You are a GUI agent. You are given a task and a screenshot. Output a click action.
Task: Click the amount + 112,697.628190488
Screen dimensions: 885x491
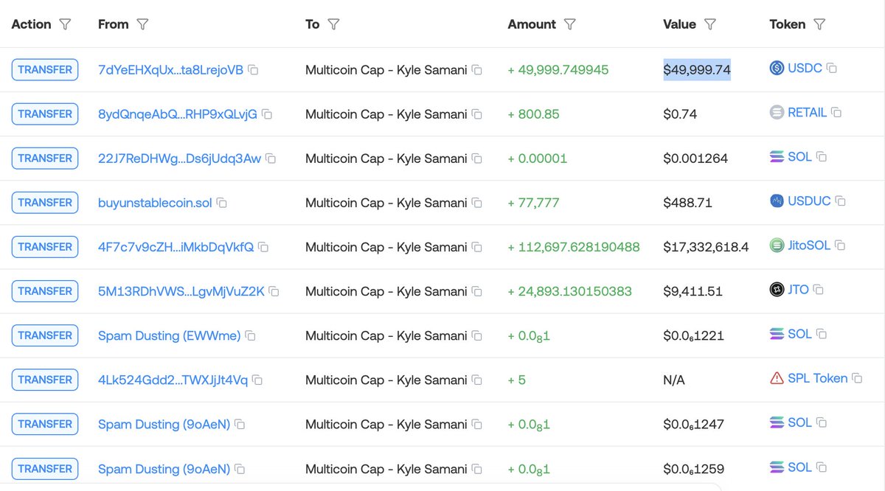(x=574, y=247)
